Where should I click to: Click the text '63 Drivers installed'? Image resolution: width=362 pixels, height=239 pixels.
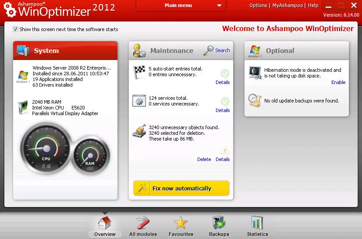53,85
